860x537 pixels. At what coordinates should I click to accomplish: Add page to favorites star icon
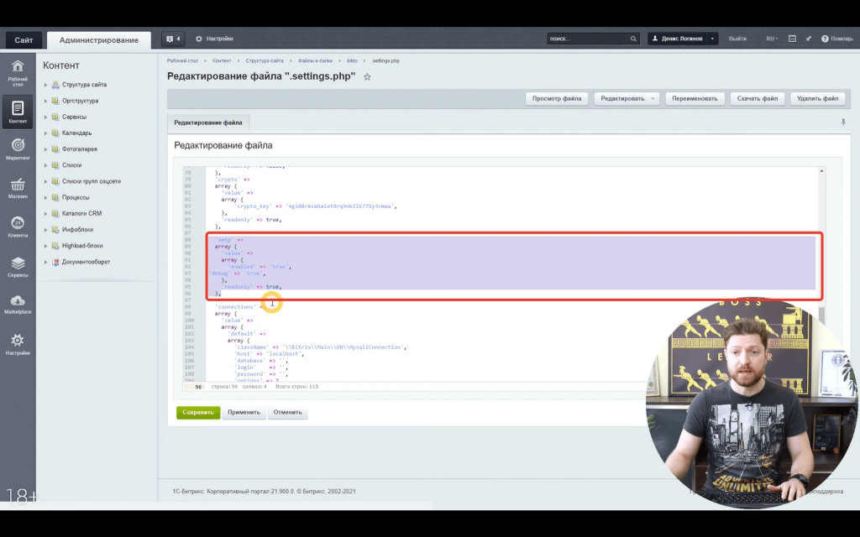[x=368, y=77]
